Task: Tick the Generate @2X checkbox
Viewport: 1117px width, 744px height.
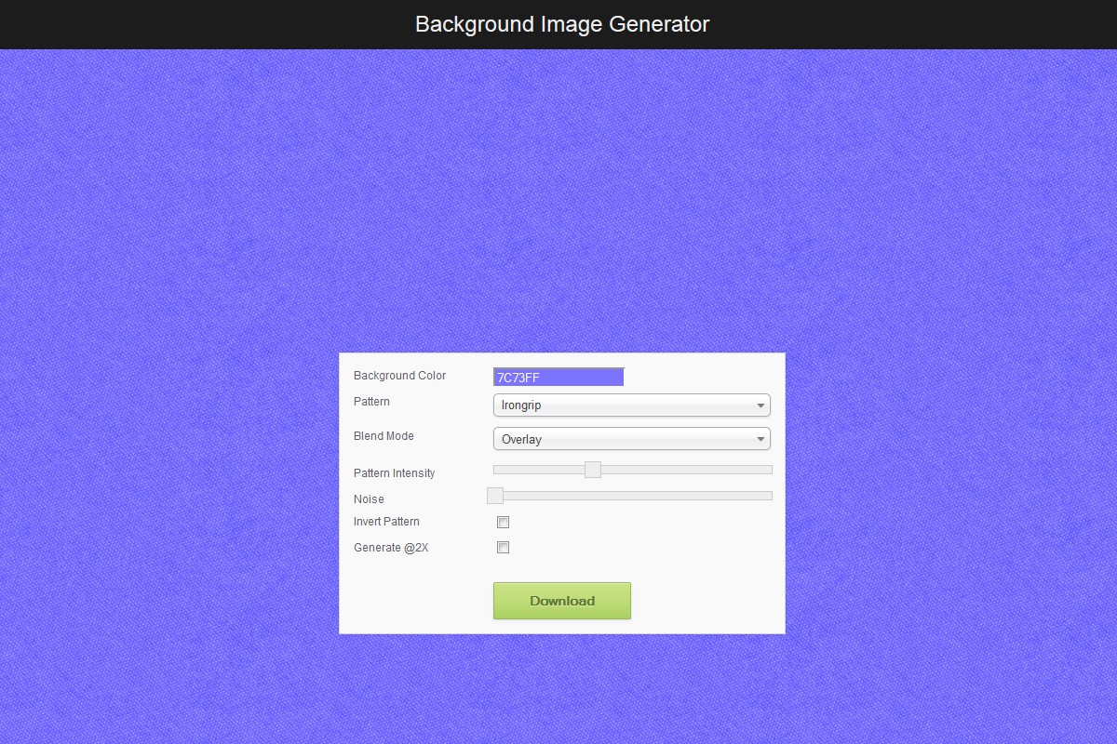Action: tap(504, 548)
